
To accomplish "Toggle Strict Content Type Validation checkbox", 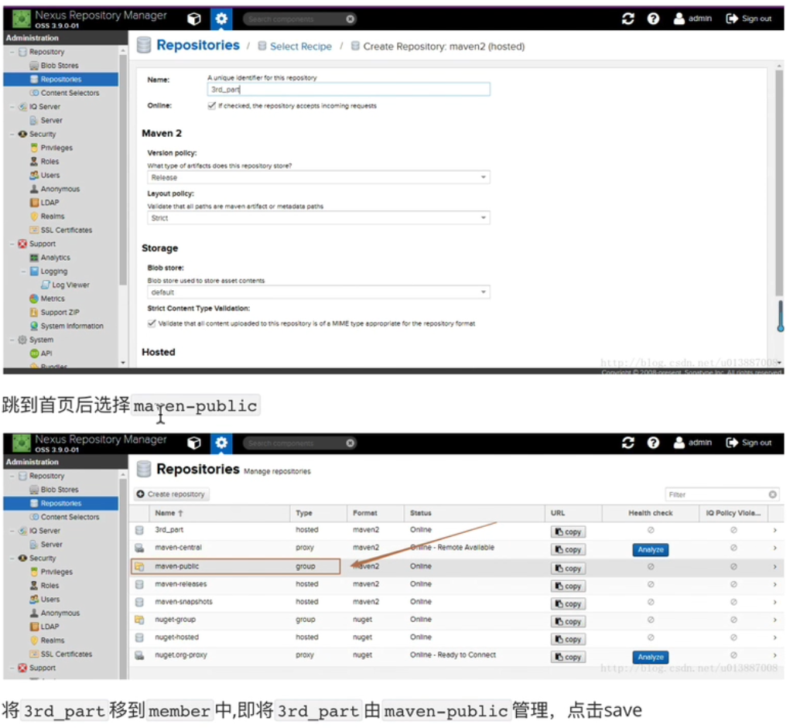I will pyautogui.click(x=152, y=323).
